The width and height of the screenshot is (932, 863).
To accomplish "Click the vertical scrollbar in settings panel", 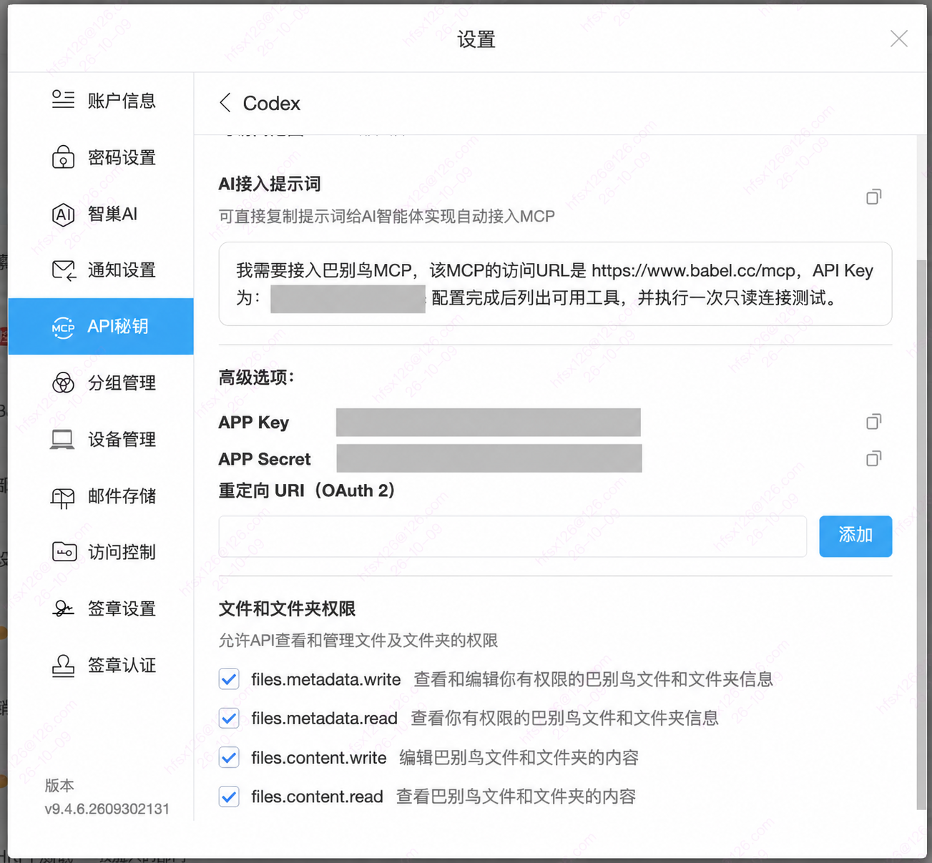I will coord(921,534).
